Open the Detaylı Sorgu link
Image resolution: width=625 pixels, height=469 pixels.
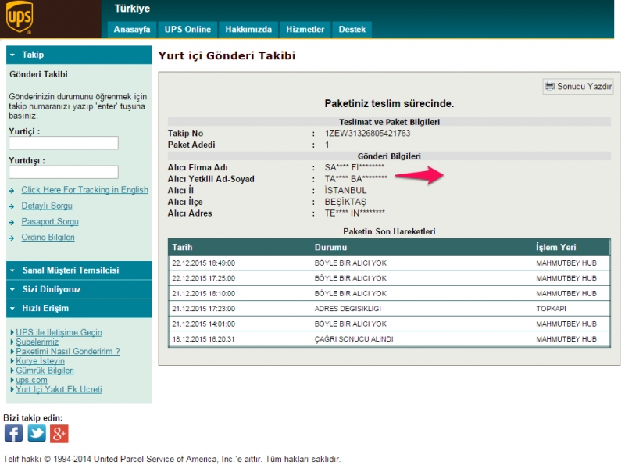pyautogui.click(x=47, y=206)
